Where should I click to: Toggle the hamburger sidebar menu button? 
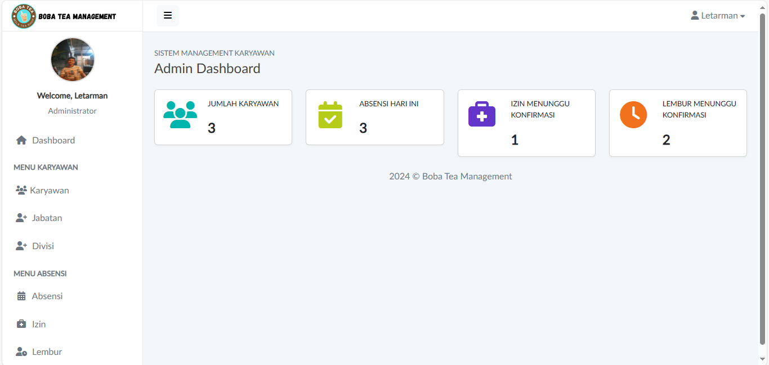pyautogui.click(x=167, y=16)
